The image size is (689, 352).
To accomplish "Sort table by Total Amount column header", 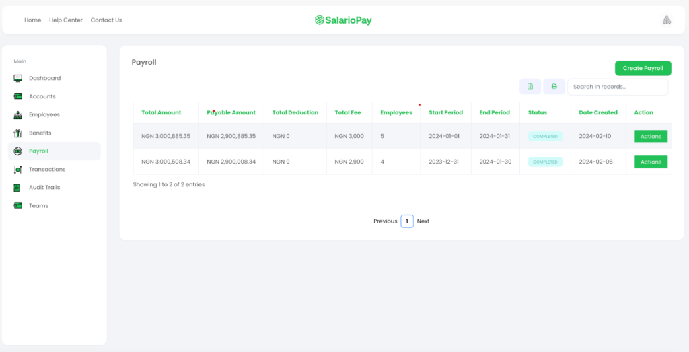I will point(161,112).
